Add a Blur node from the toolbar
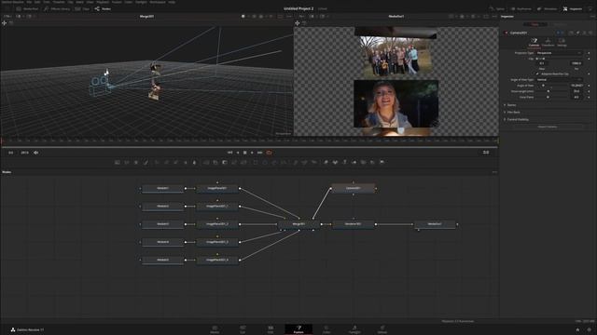Image resolution: width=597 pixels, height=335 pixels. tap(194, 162)
